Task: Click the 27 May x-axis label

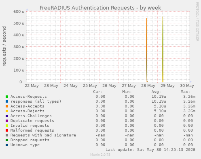Action: (x=129, y=86)
